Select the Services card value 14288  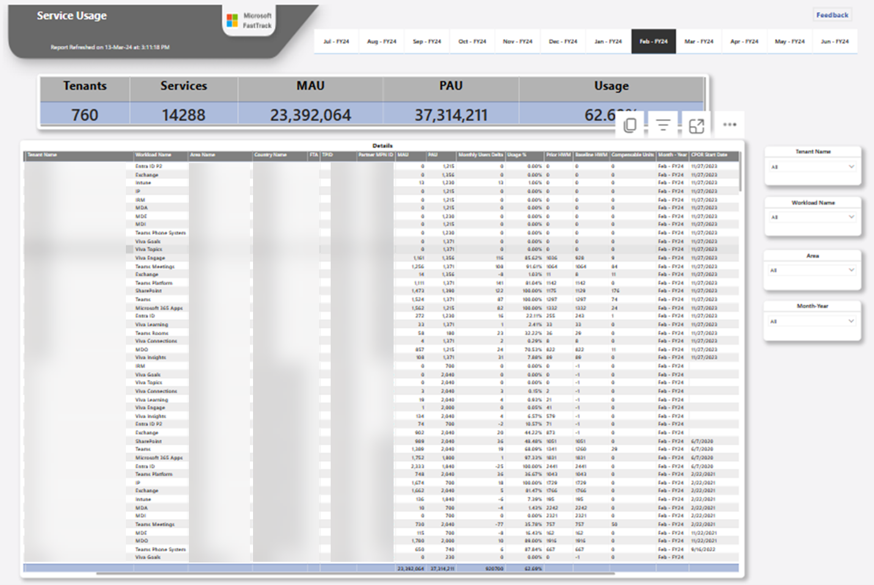click(x=183, y=115)
